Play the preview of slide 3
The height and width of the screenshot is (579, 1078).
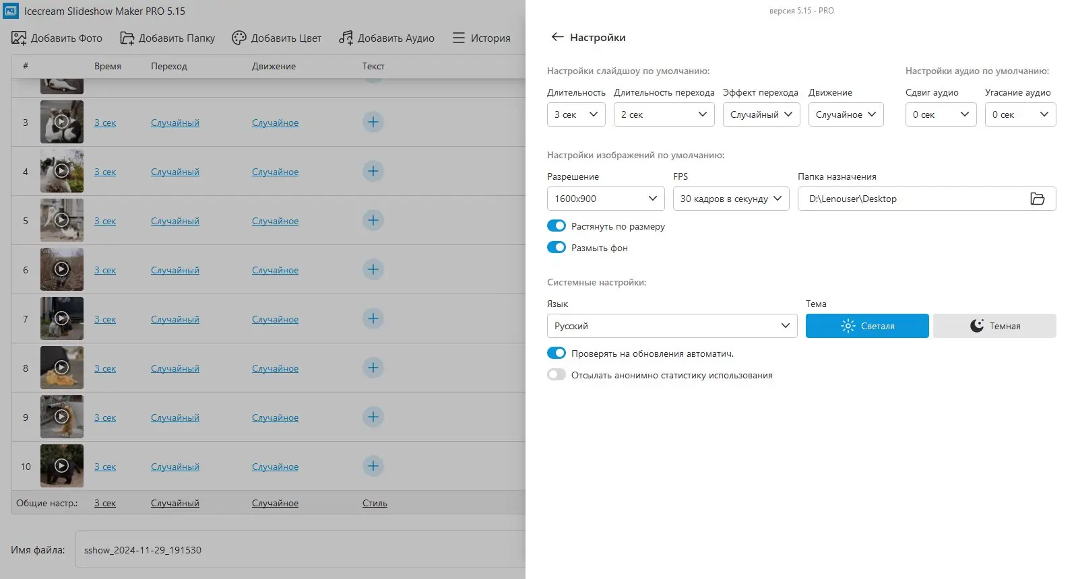[x=61, y=122]
